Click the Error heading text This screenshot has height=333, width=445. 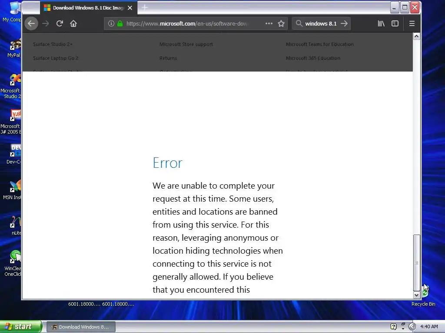click(x=167, y=163)
